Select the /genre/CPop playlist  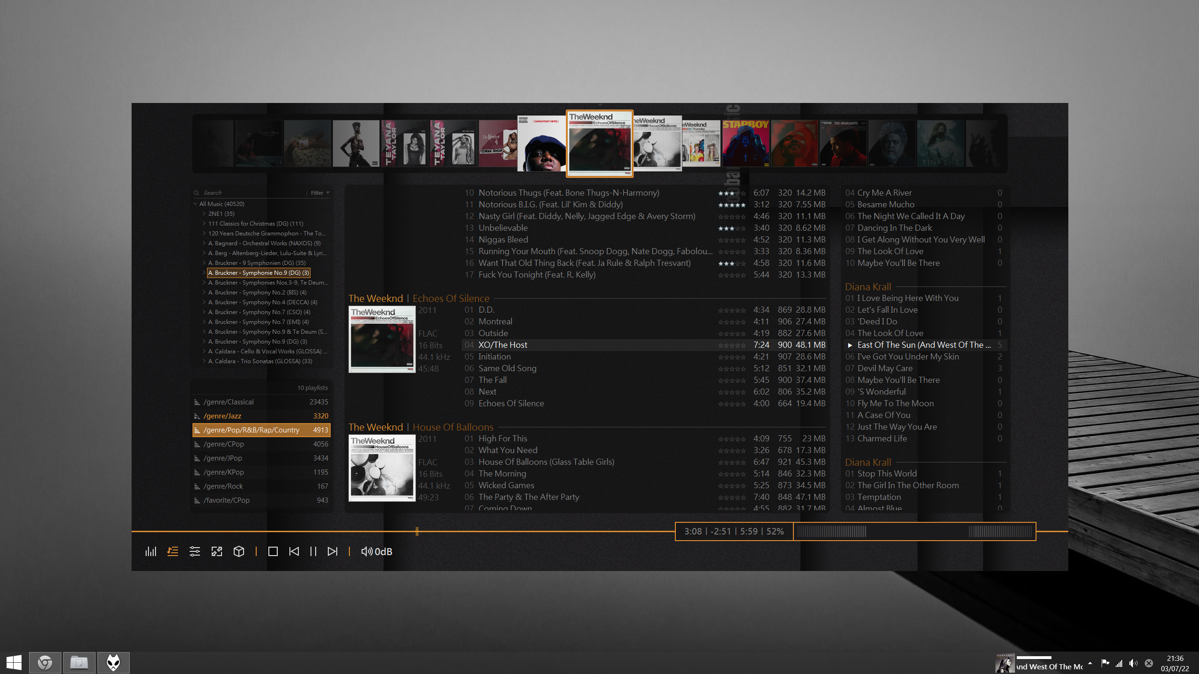tap(261, 444)
